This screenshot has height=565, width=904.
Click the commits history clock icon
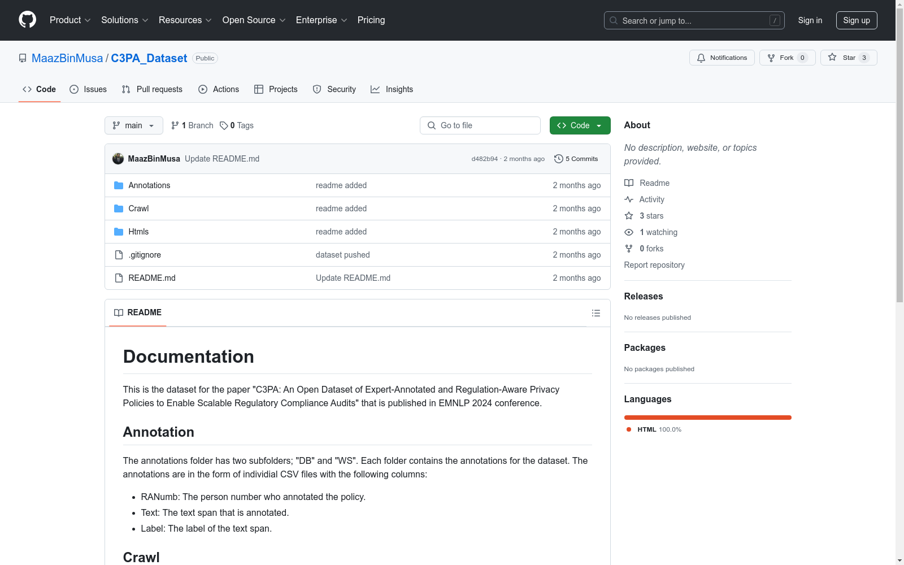click(559, 159)
